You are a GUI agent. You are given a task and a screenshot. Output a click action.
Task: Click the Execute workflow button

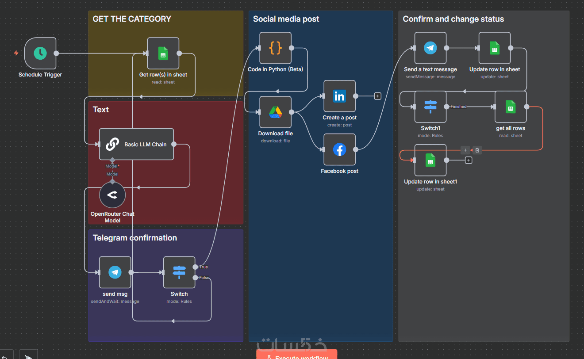coord(297,354)
